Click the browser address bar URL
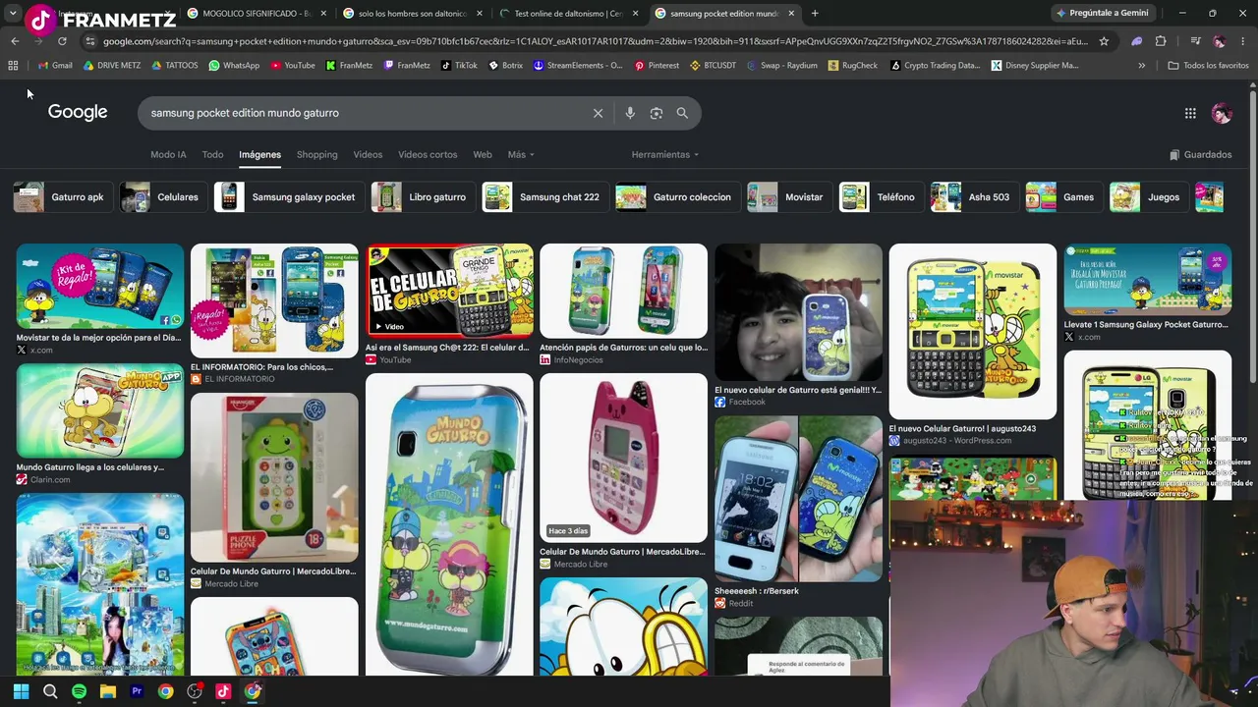This screenshot has width=1258, height=707. coord(595,41)
